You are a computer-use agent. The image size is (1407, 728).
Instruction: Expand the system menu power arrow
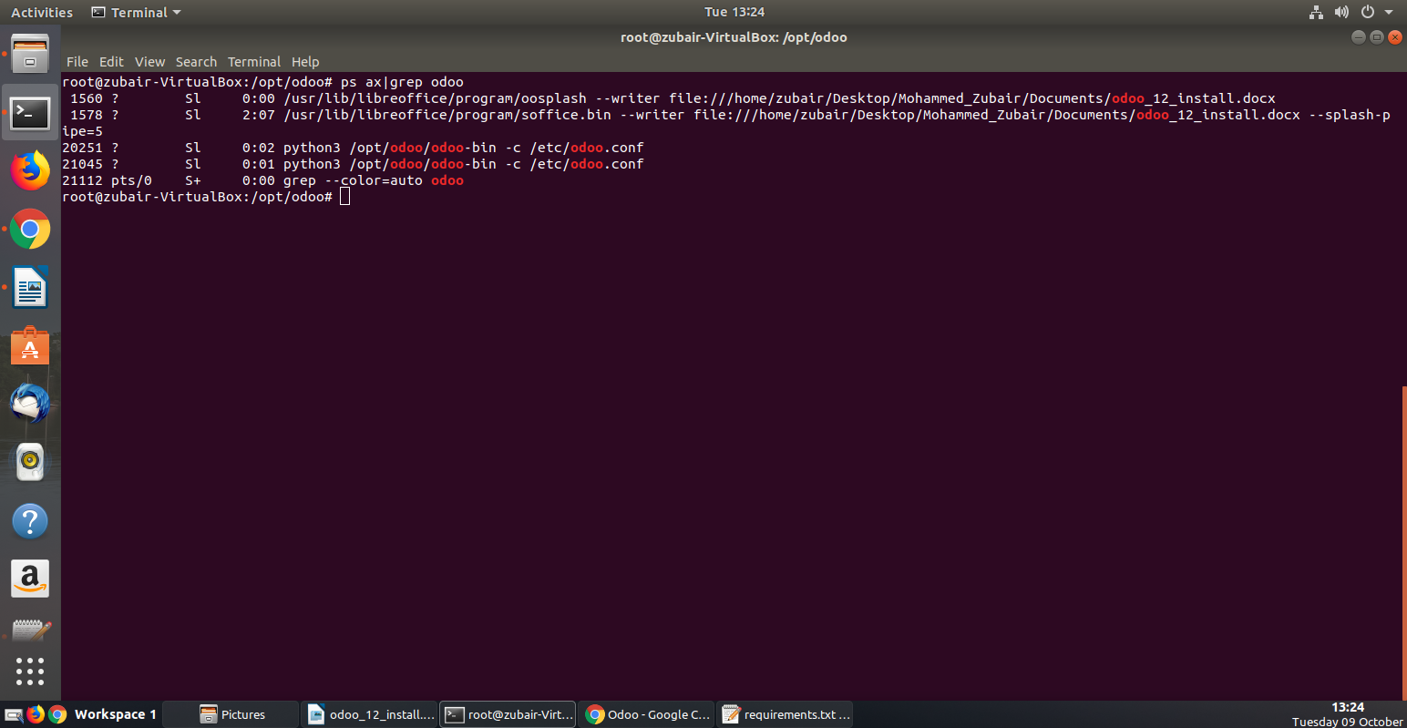pos(1389,13)
